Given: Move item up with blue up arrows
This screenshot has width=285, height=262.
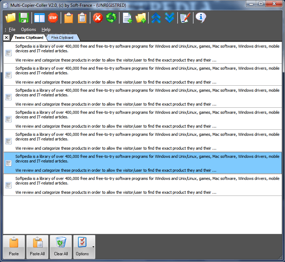Looking at the screenshot, I should 156,18.
